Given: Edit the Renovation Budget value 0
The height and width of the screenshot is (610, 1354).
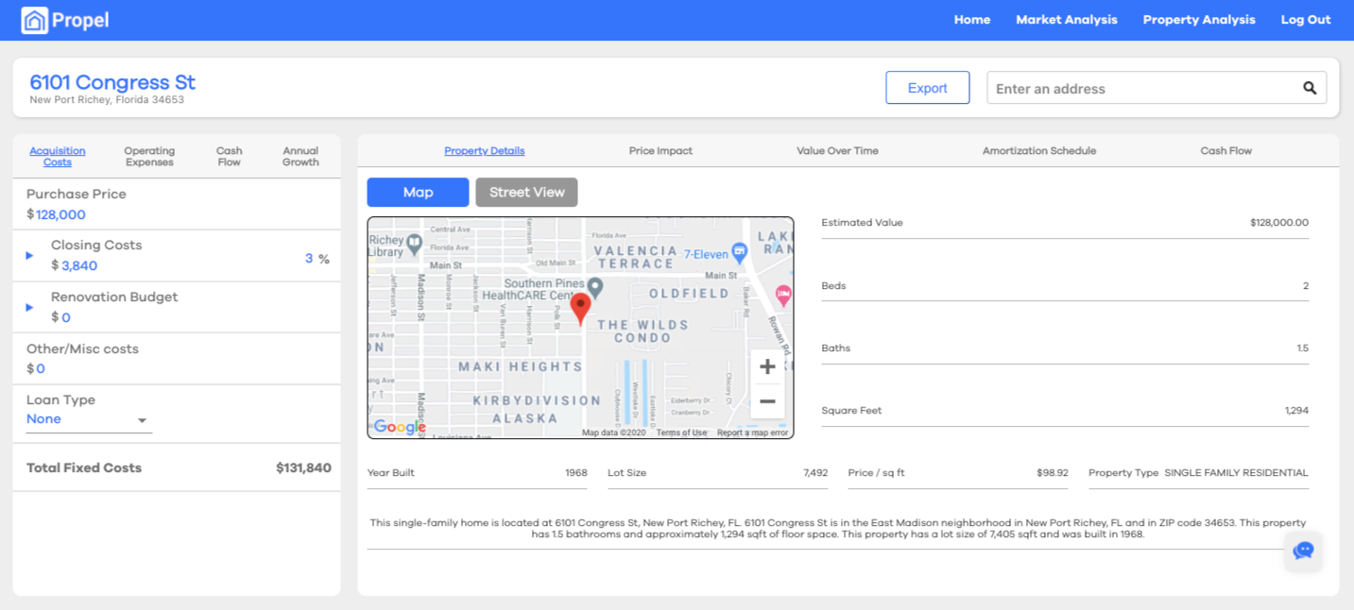Looking at the screenshot, I should [66, 318].
